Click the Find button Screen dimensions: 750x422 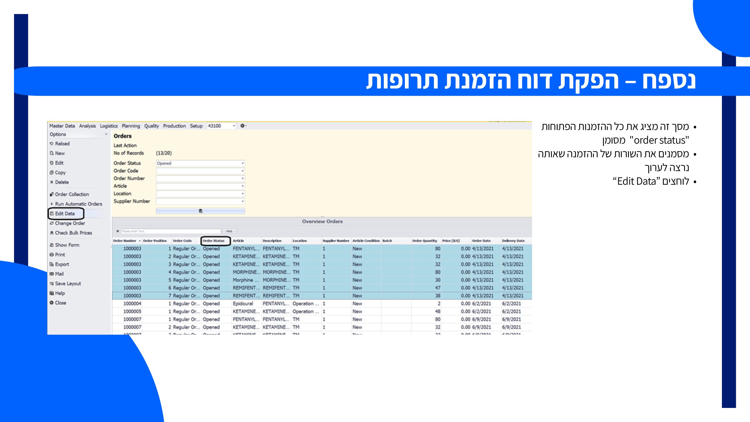tap(229, 231)
